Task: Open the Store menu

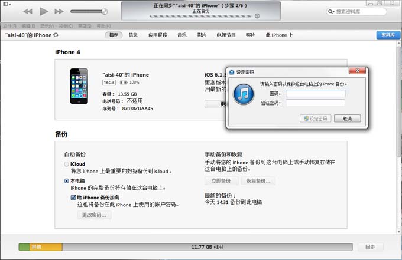Action: tap(85, 26)
